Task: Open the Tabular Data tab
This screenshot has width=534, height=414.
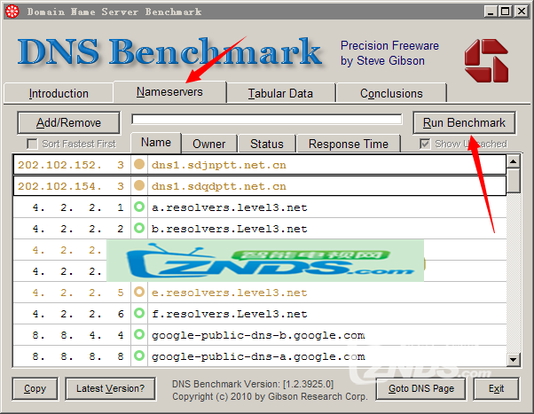Action: point(280,93)
